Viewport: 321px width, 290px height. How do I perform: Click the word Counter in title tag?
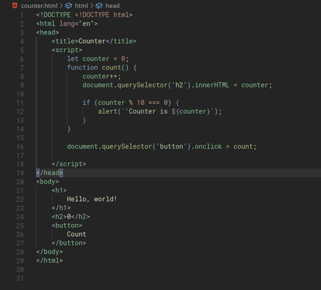point(92,41)
